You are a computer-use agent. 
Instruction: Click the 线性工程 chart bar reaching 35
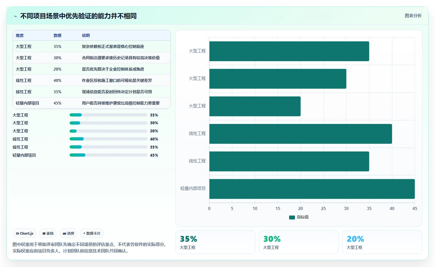pyautogui.click(x=289, y=161)
